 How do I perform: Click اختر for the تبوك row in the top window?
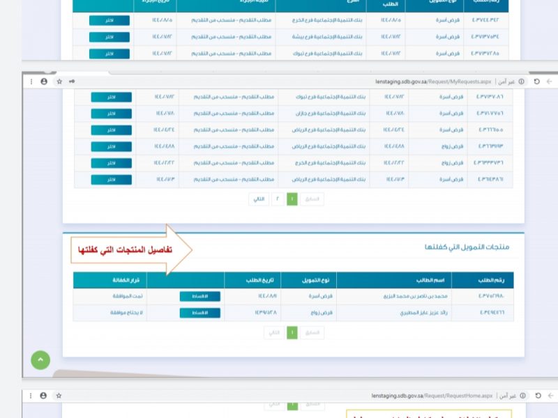tap(110, 54)
